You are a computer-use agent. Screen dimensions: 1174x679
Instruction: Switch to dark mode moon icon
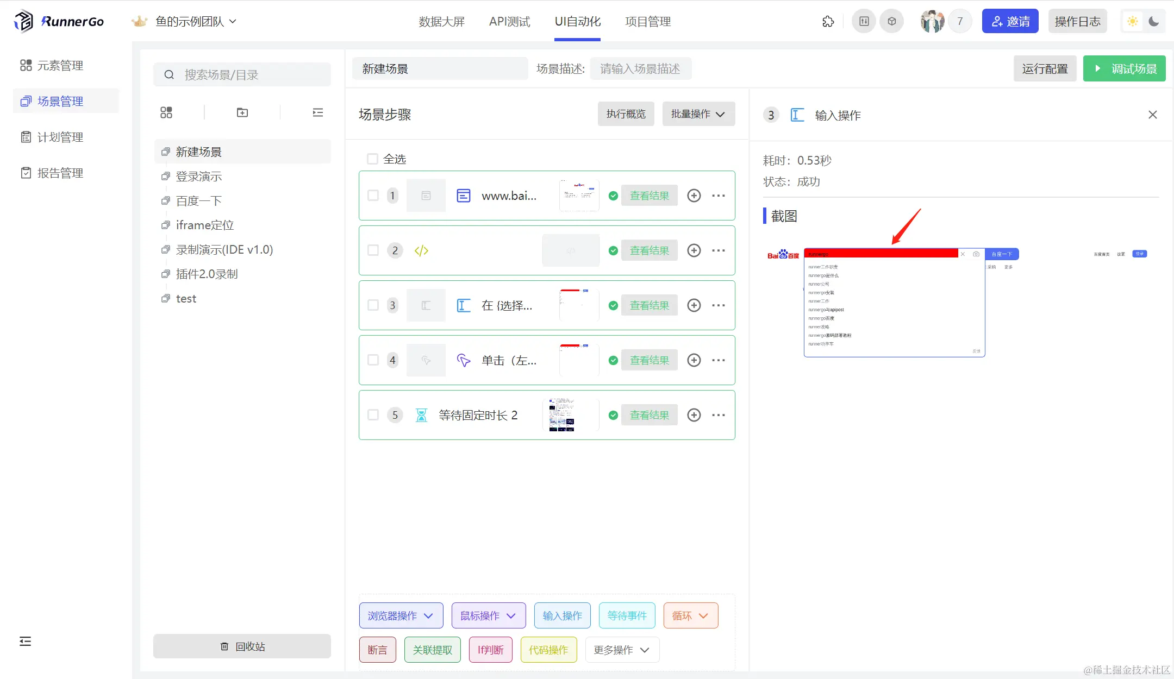point(1154,22)
